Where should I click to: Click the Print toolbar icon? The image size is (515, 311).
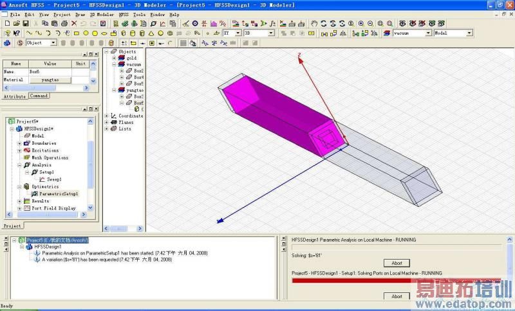64,24
